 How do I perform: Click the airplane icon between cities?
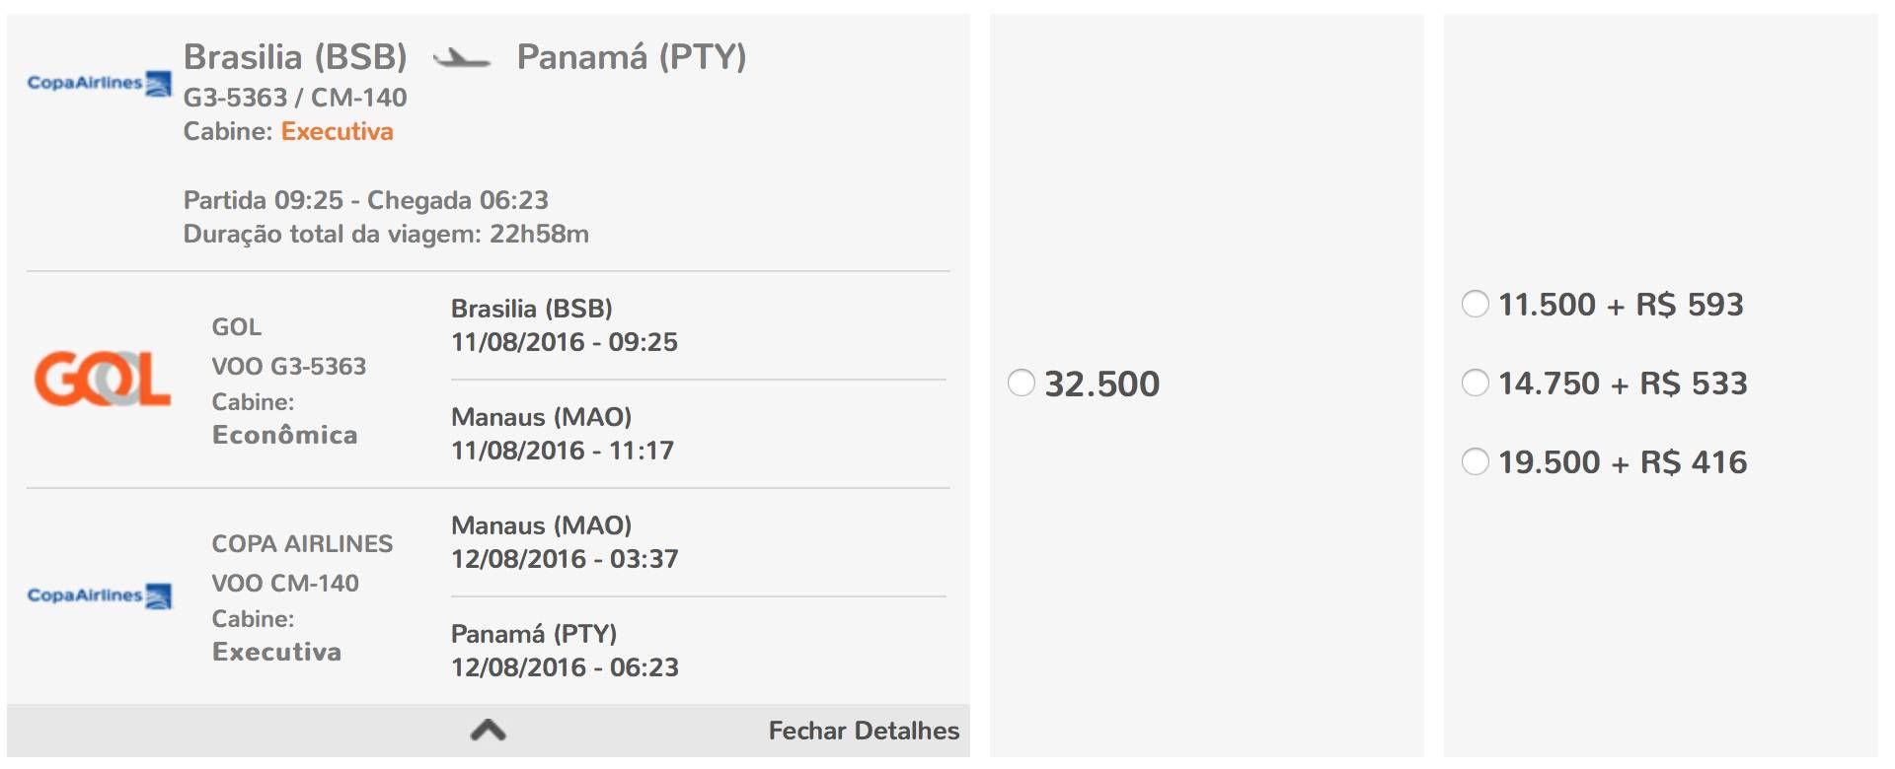462,58
